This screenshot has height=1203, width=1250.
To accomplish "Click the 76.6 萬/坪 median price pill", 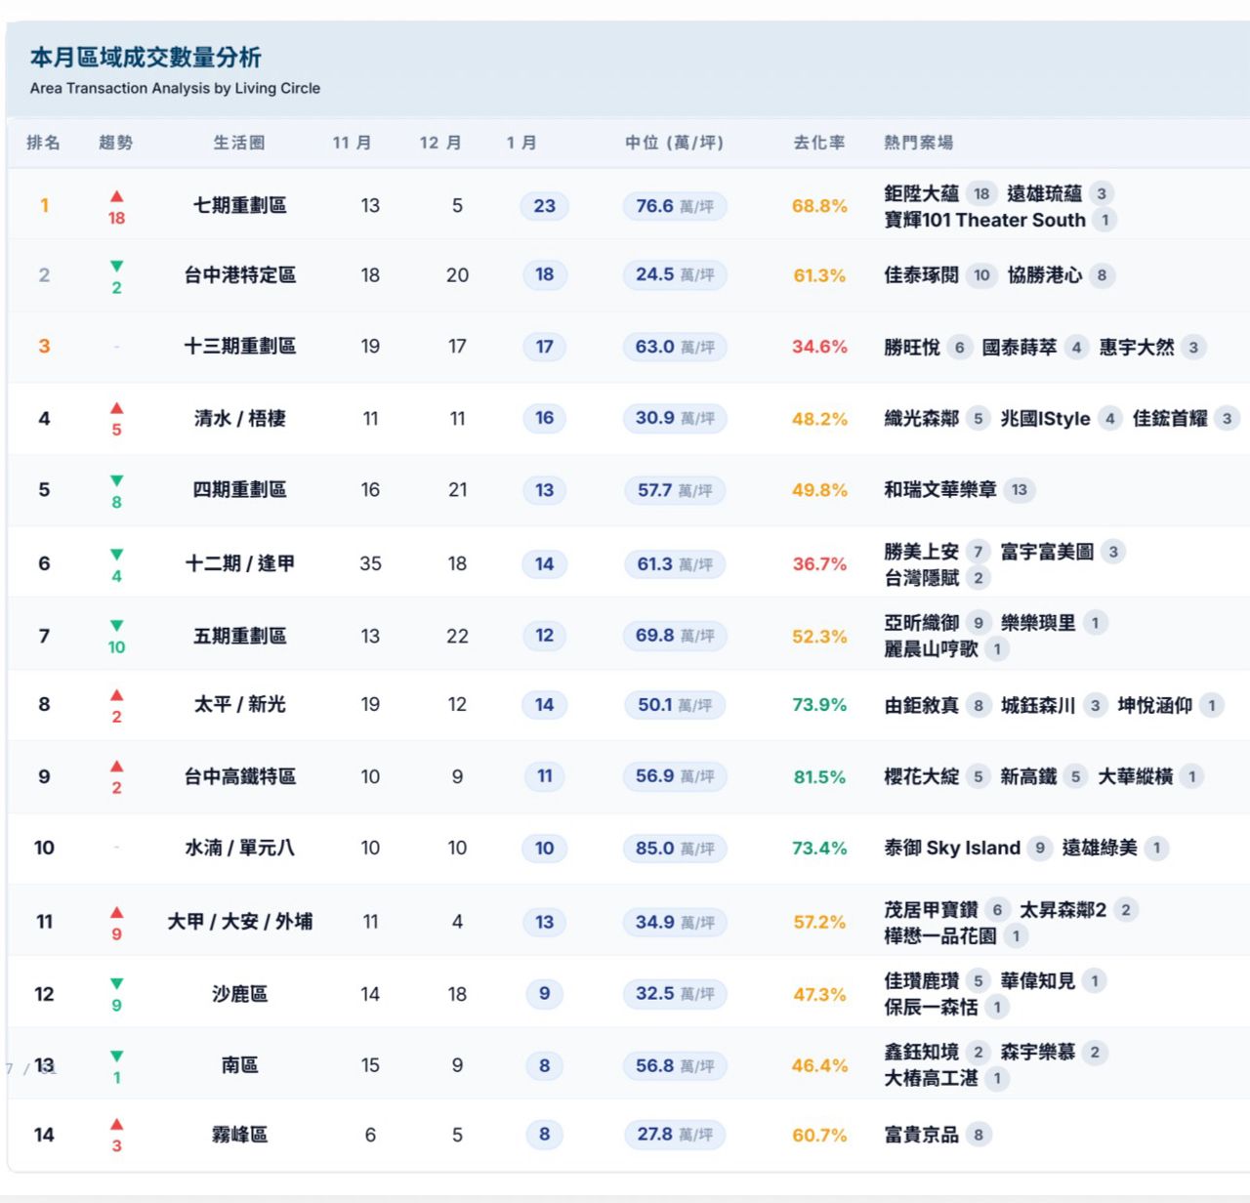I will (x=674, y=206).
